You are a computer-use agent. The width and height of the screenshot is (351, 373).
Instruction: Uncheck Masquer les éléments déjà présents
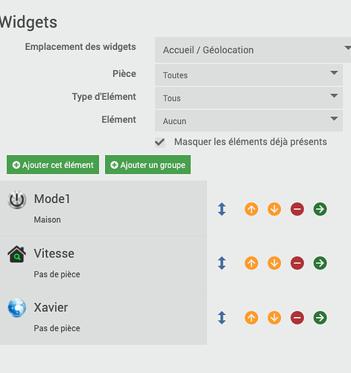click(x=159, y=142)
